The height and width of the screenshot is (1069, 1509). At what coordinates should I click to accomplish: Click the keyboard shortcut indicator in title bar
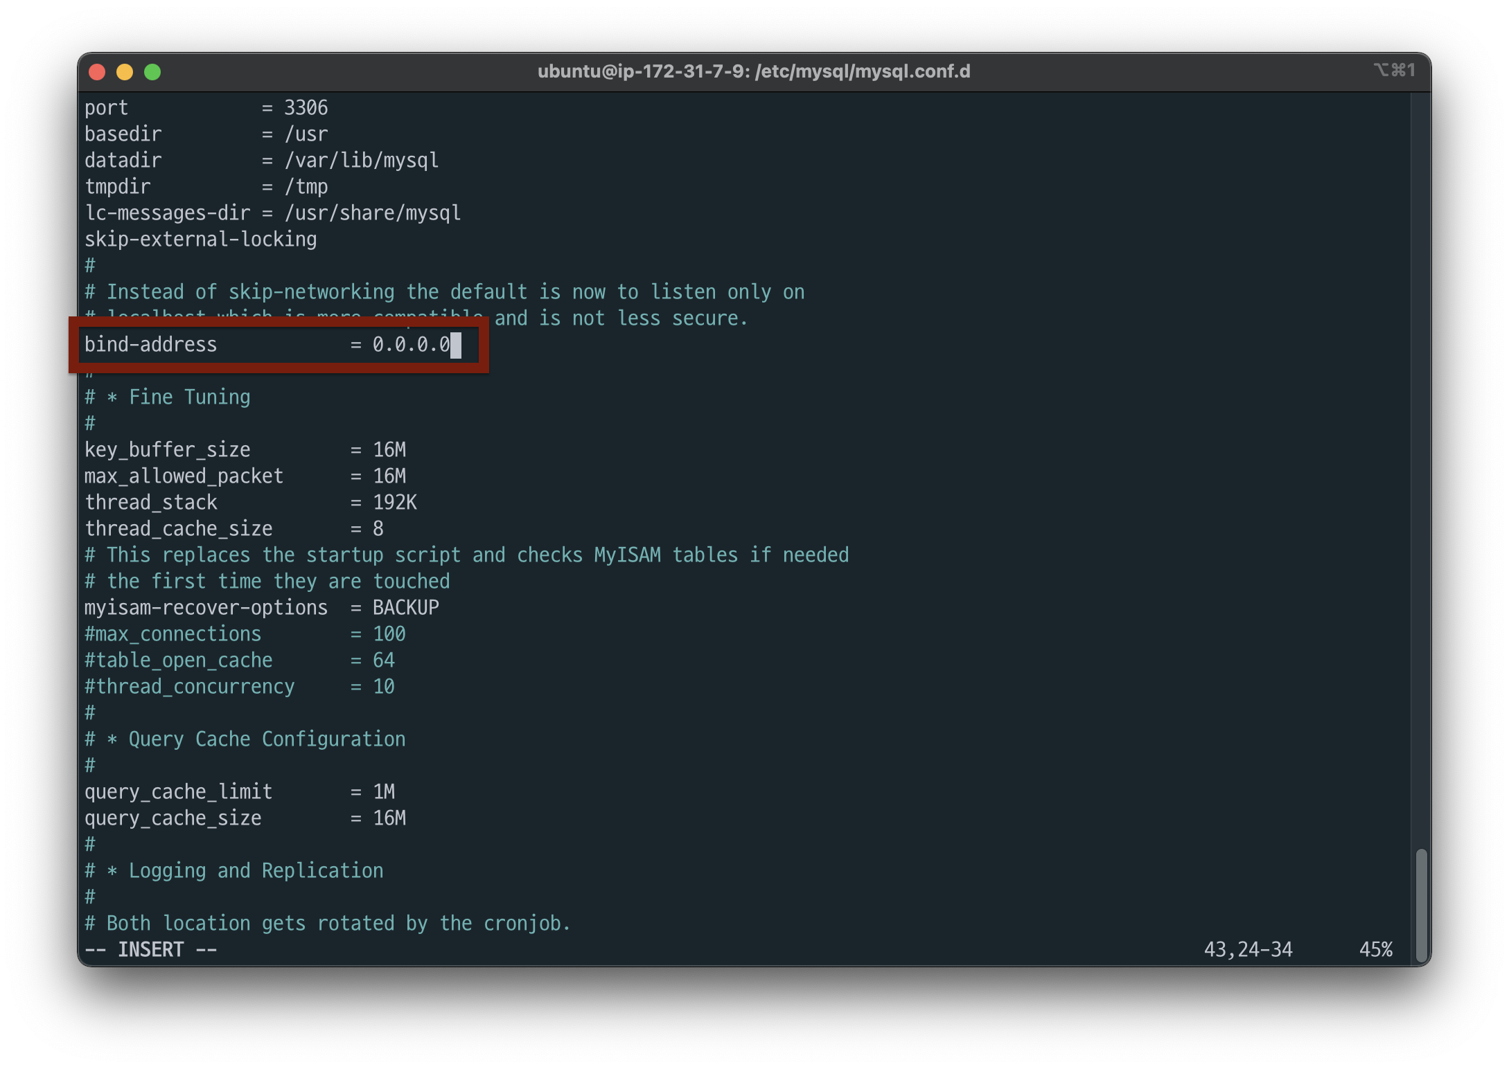click(x=1394, y=70)
